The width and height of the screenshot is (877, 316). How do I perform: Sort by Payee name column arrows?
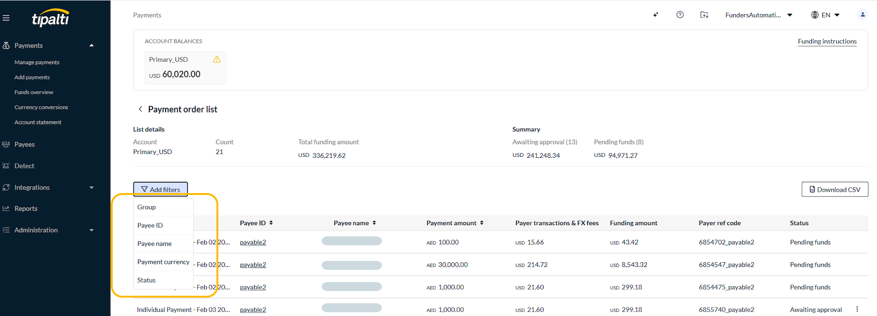click(374, 223)
